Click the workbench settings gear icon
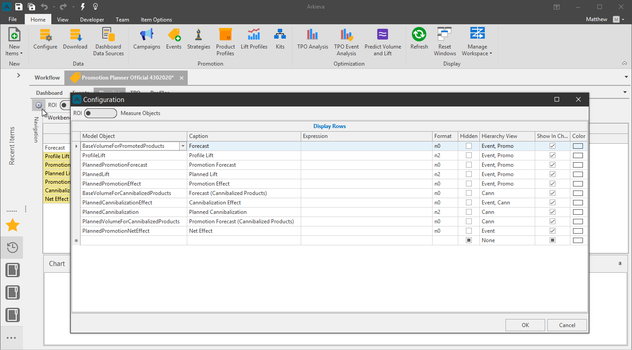 38,105
